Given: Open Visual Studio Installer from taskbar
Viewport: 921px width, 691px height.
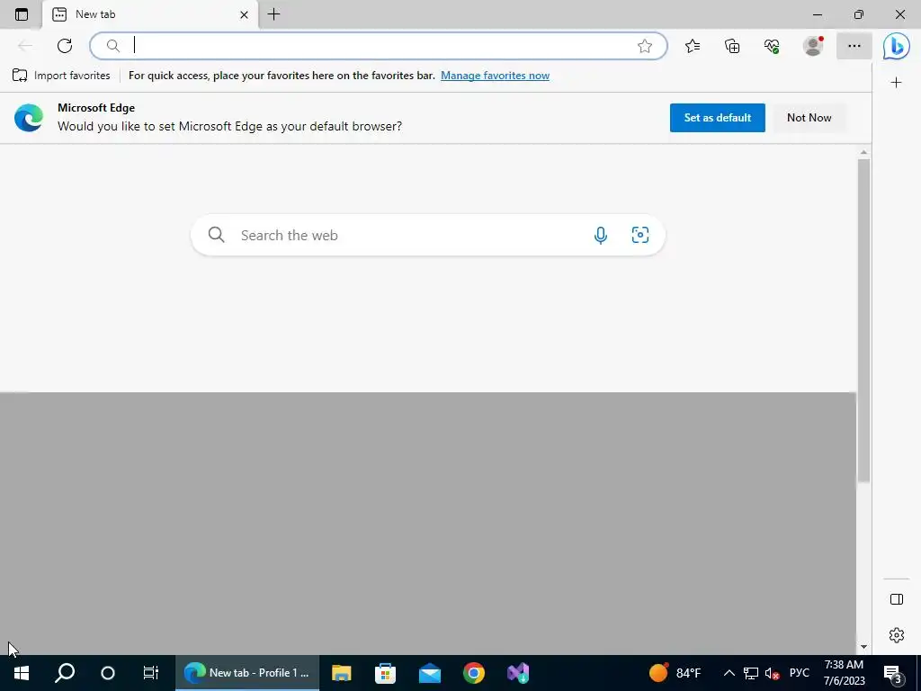Looking at the screenshot, I should [x=518, y=673].
